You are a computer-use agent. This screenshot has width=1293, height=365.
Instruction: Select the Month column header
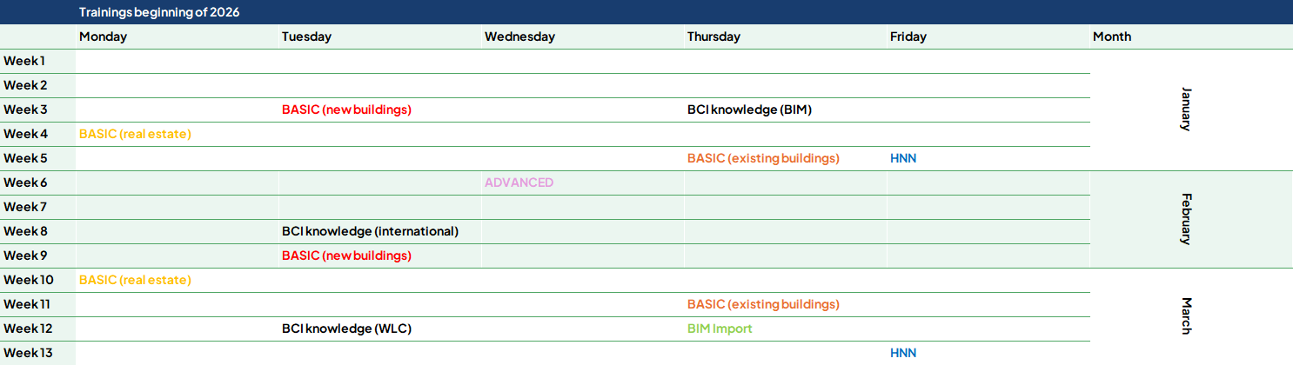point(1111,36)
